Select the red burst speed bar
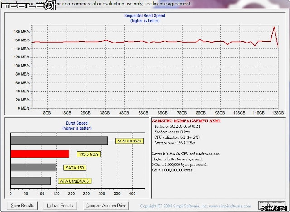The image size is (290, 212). point(39,154)
